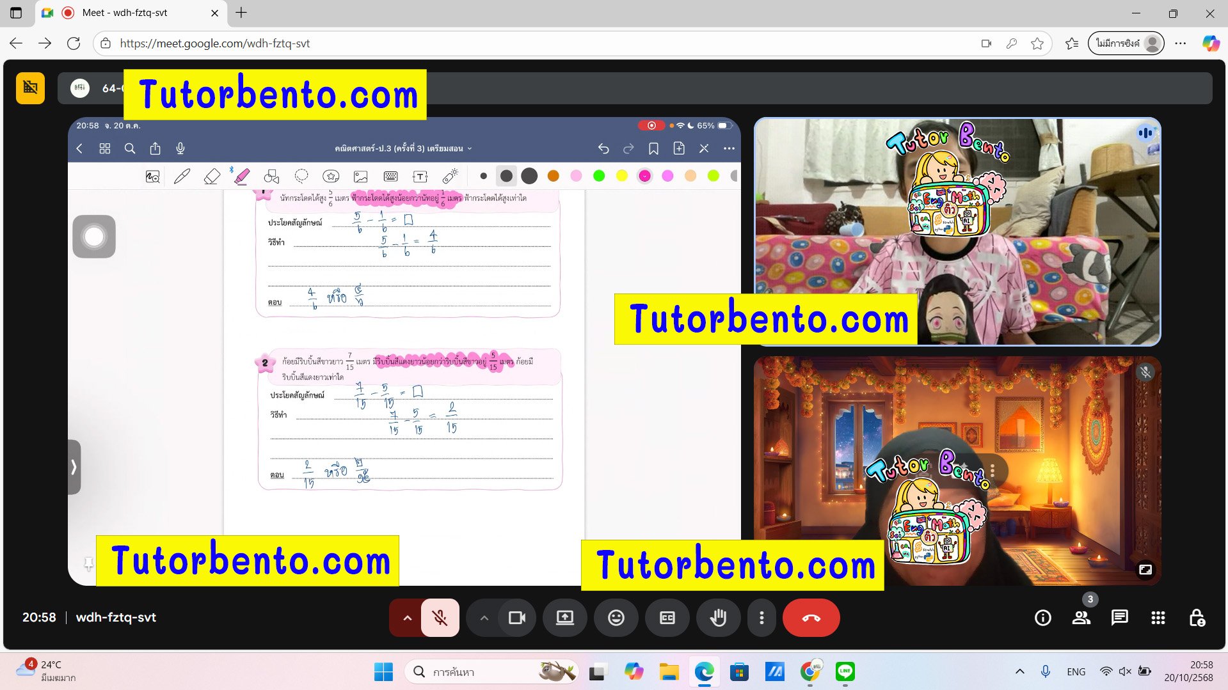Turn on the camera in Meet
Screen dimensions: 1228x690
pyautogui.click(x=517, y=618)
